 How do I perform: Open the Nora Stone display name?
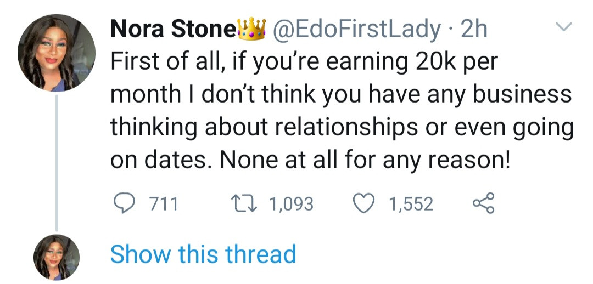(x=172, y=29)
